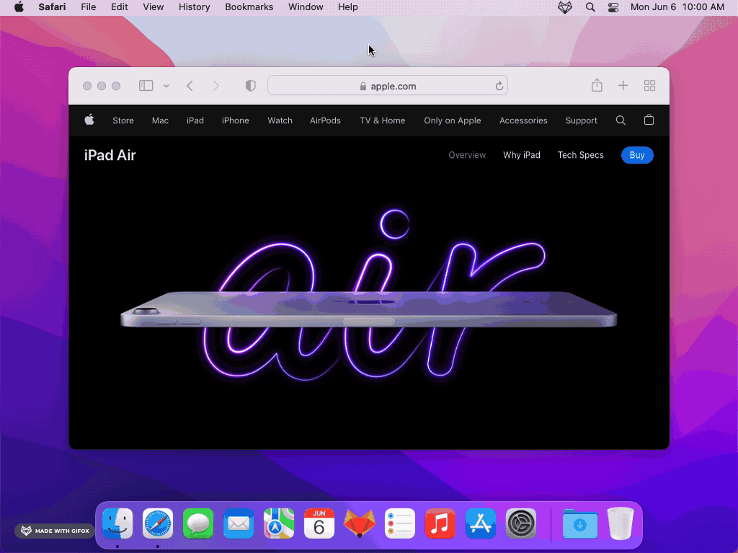Open the iPad nav link
Viewport: 738px width, 553px height.
click(x=195, y=120)
